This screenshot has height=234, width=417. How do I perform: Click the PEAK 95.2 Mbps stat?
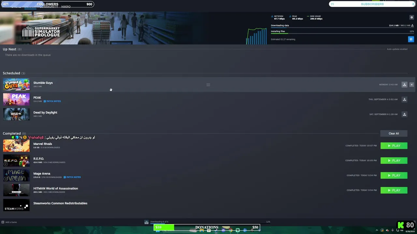pyautogui.click(x=297, y=18)
